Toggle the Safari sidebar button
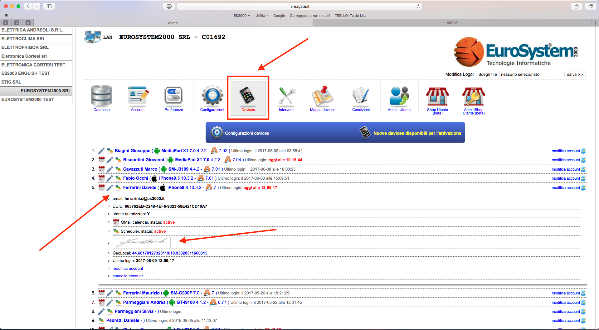This screenshot has height=330, width=599. pos(49,6)
